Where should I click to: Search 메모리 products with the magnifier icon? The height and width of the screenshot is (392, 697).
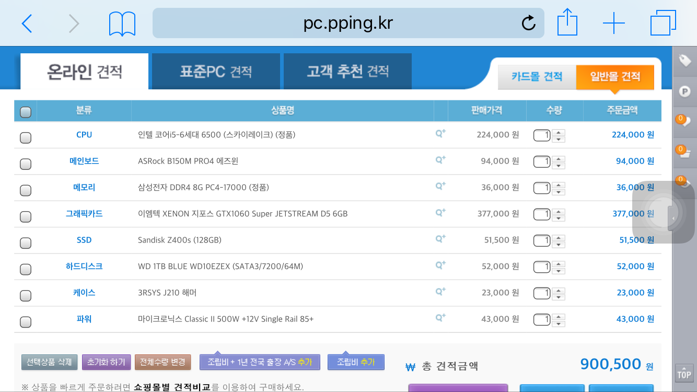[x=440, y=186]
